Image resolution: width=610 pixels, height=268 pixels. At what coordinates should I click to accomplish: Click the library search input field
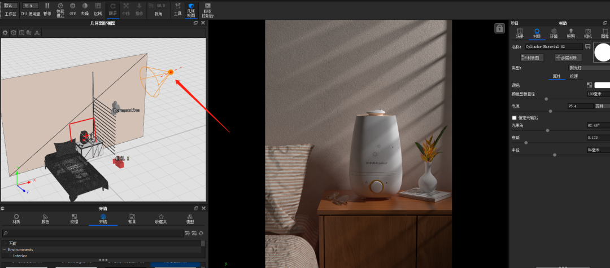coord(93,233)
